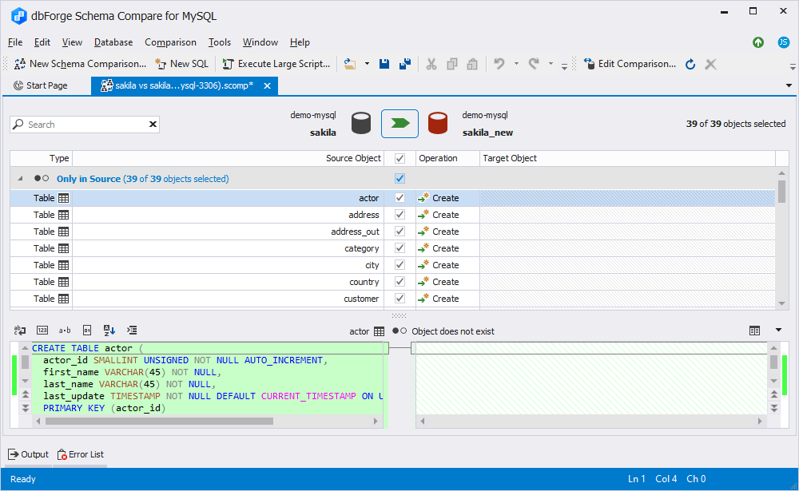Toggle the 'a·b' whitespace option icon
Screen dimensions: 799x491
click(x=65, y=330)
